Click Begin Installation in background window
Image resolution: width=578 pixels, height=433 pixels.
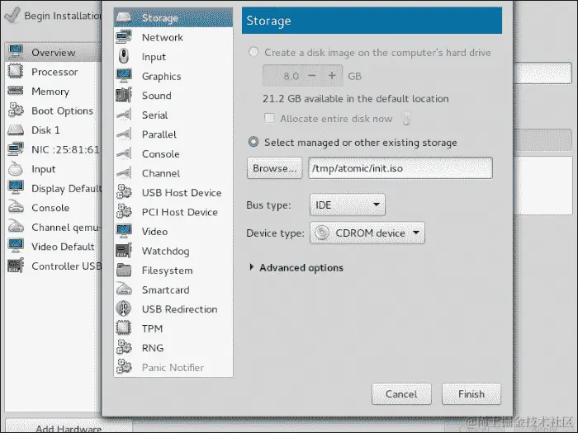pyautogui.click(x=53, y=16)
